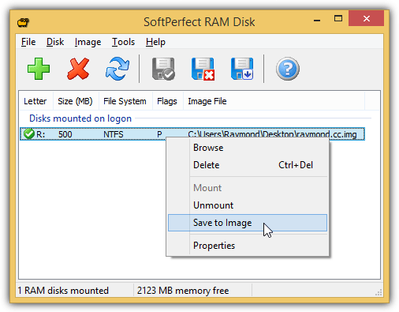Select the R: drive letter cell
399x312 pixels.
40,134
